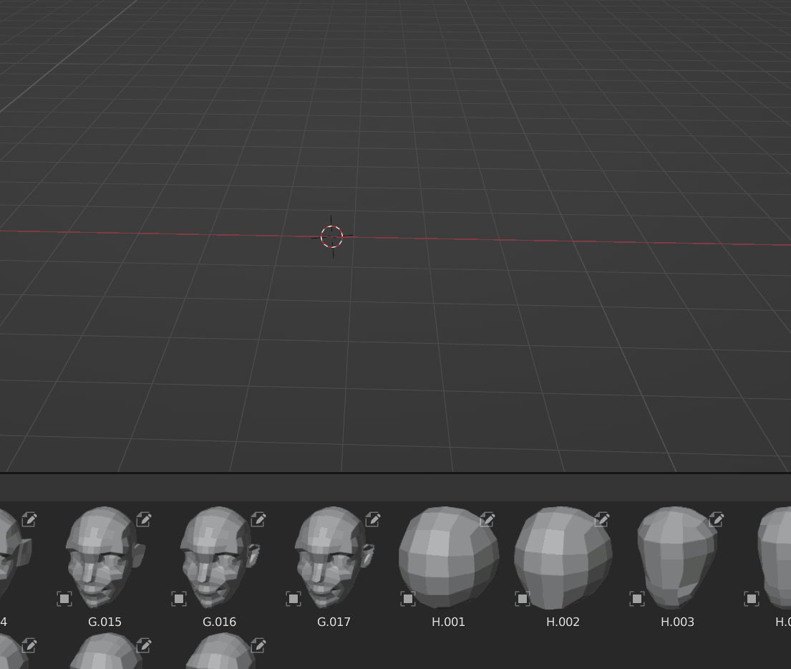791x669 pixels.
Task: Click the 3D cursor in the viewport
Action: [331, 237]
